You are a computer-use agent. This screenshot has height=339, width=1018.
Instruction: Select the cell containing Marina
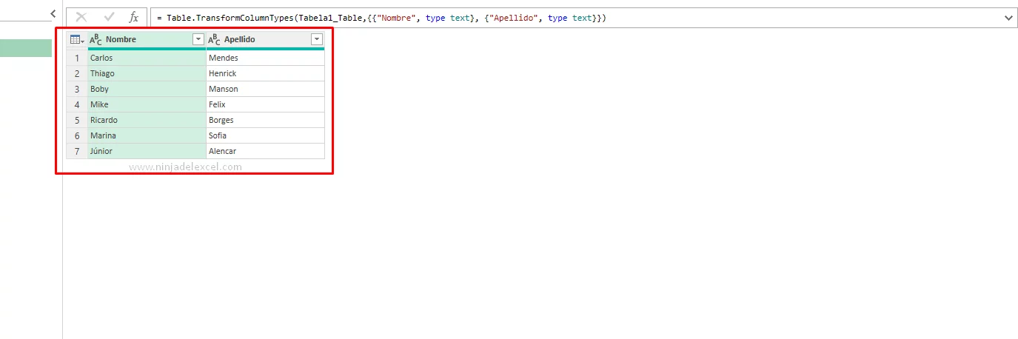click(x=147, y=135)
